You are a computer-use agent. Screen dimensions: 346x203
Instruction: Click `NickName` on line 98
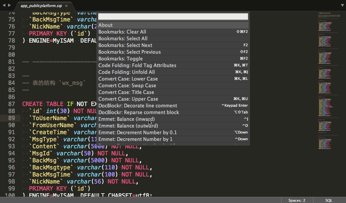pyautogui.click(x=46, y=182)
